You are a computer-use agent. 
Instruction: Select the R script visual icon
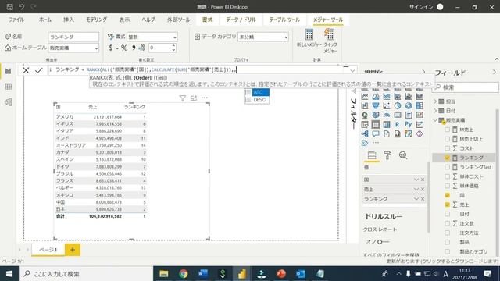(398, 125)
